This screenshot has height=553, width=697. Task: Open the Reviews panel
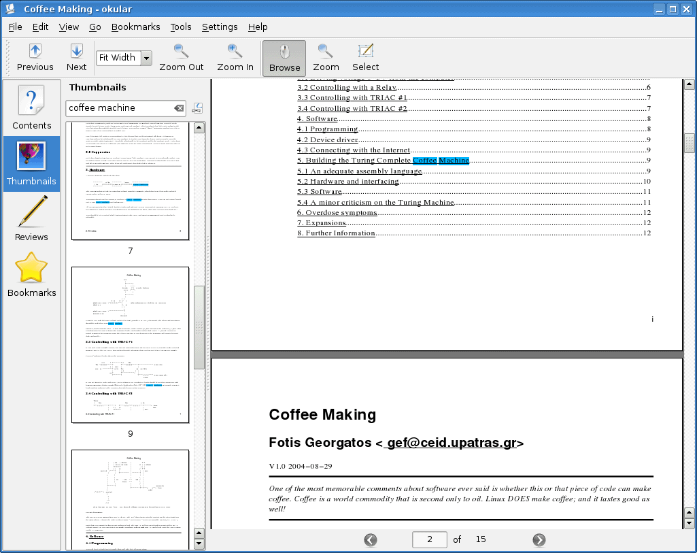(x=31, y=218)
